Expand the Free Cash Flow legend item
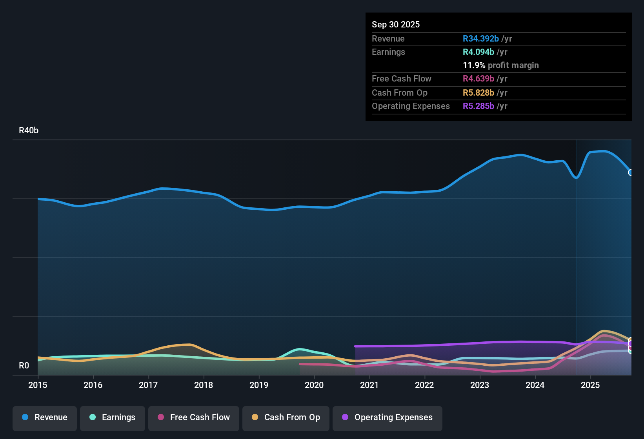This screenshot has height=439, width=644. (193, 417)
